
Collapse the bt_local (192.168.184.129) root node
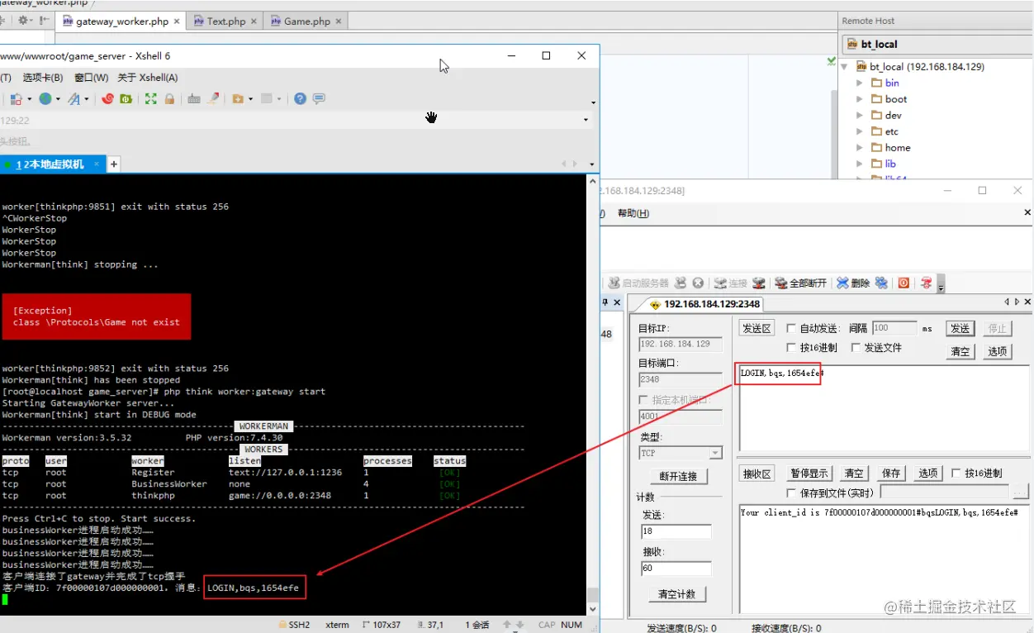coord(845,67)
